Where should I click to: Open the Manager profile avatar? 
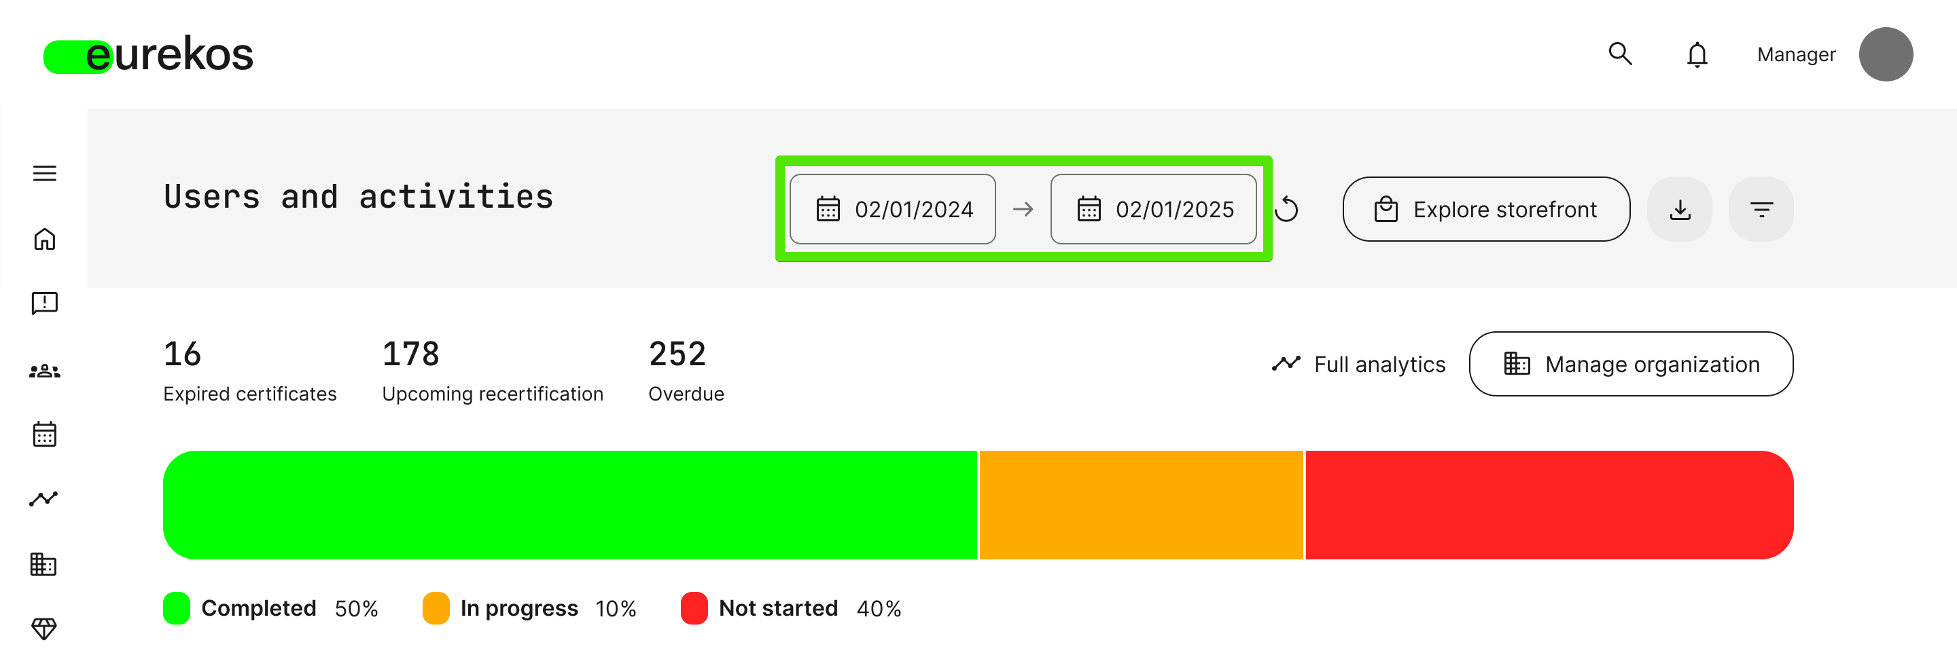pos(1886,55)
